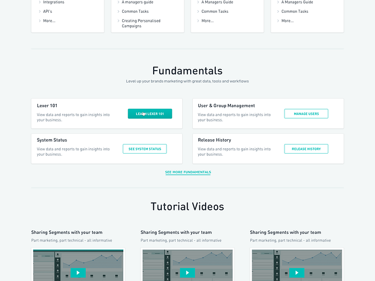
Task: Open lowercase 'A managers guide' link
Action: tap(138, 2)
